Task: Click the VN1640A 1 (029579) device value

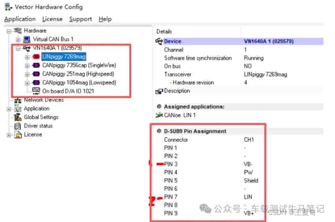Action: pyautogui.click(x=269, y=41)
